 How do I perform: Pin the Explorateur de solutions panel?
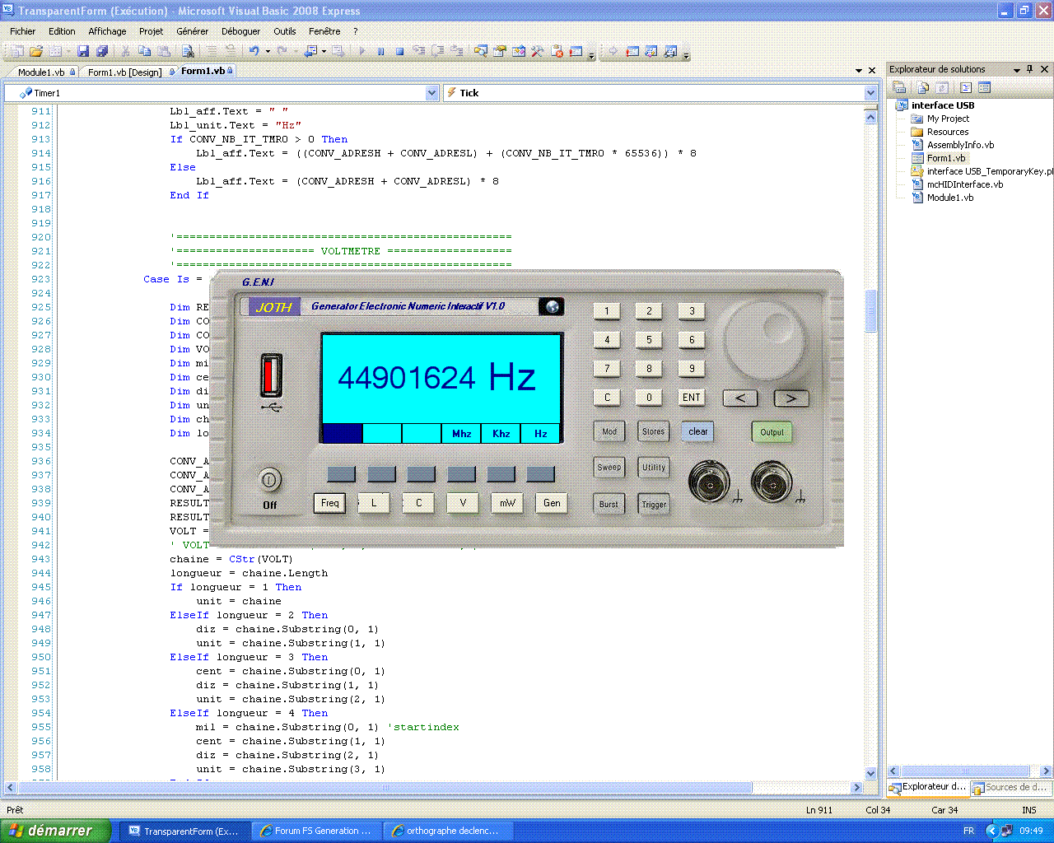[1030, 69]
